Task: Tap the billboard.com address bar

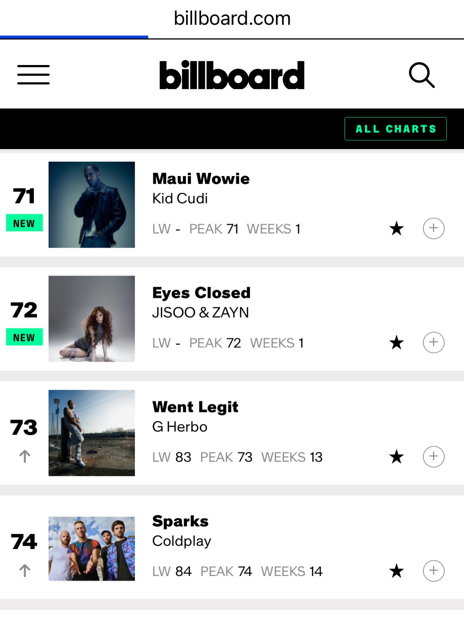Action: (x=232, y=18)
